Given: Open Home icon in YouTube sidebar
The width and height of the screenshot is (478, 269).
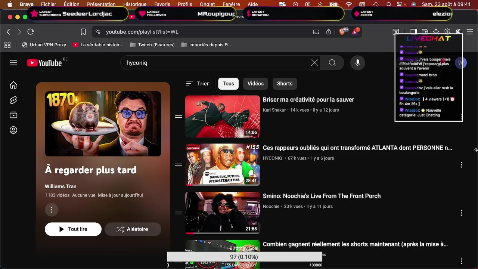Looking at the screenshot, I should click(13, 85).
